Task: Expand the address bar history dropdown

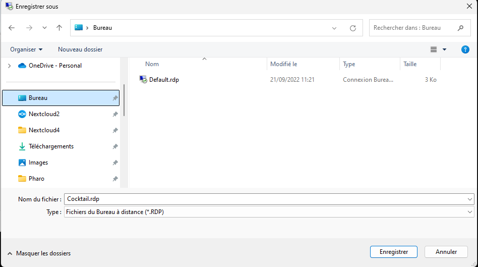Action: point(334,28)
